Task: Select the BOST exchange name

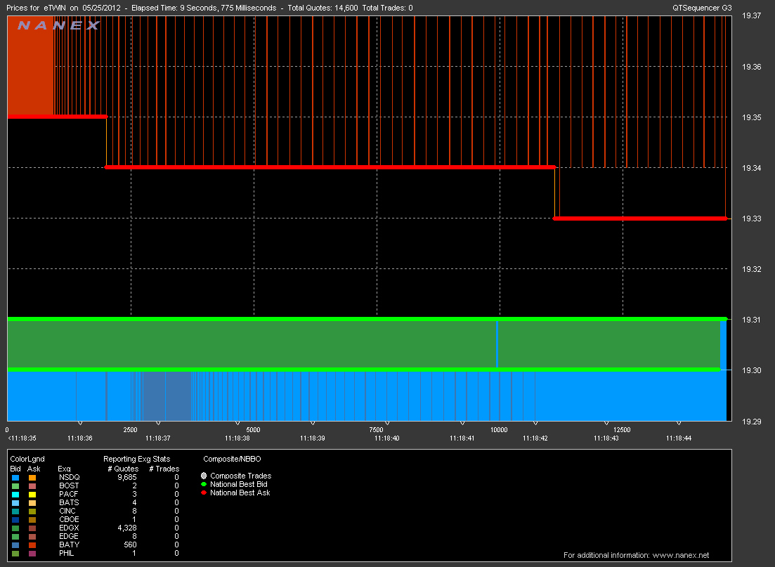Action: pyautogui.click(x=69, y=486)
